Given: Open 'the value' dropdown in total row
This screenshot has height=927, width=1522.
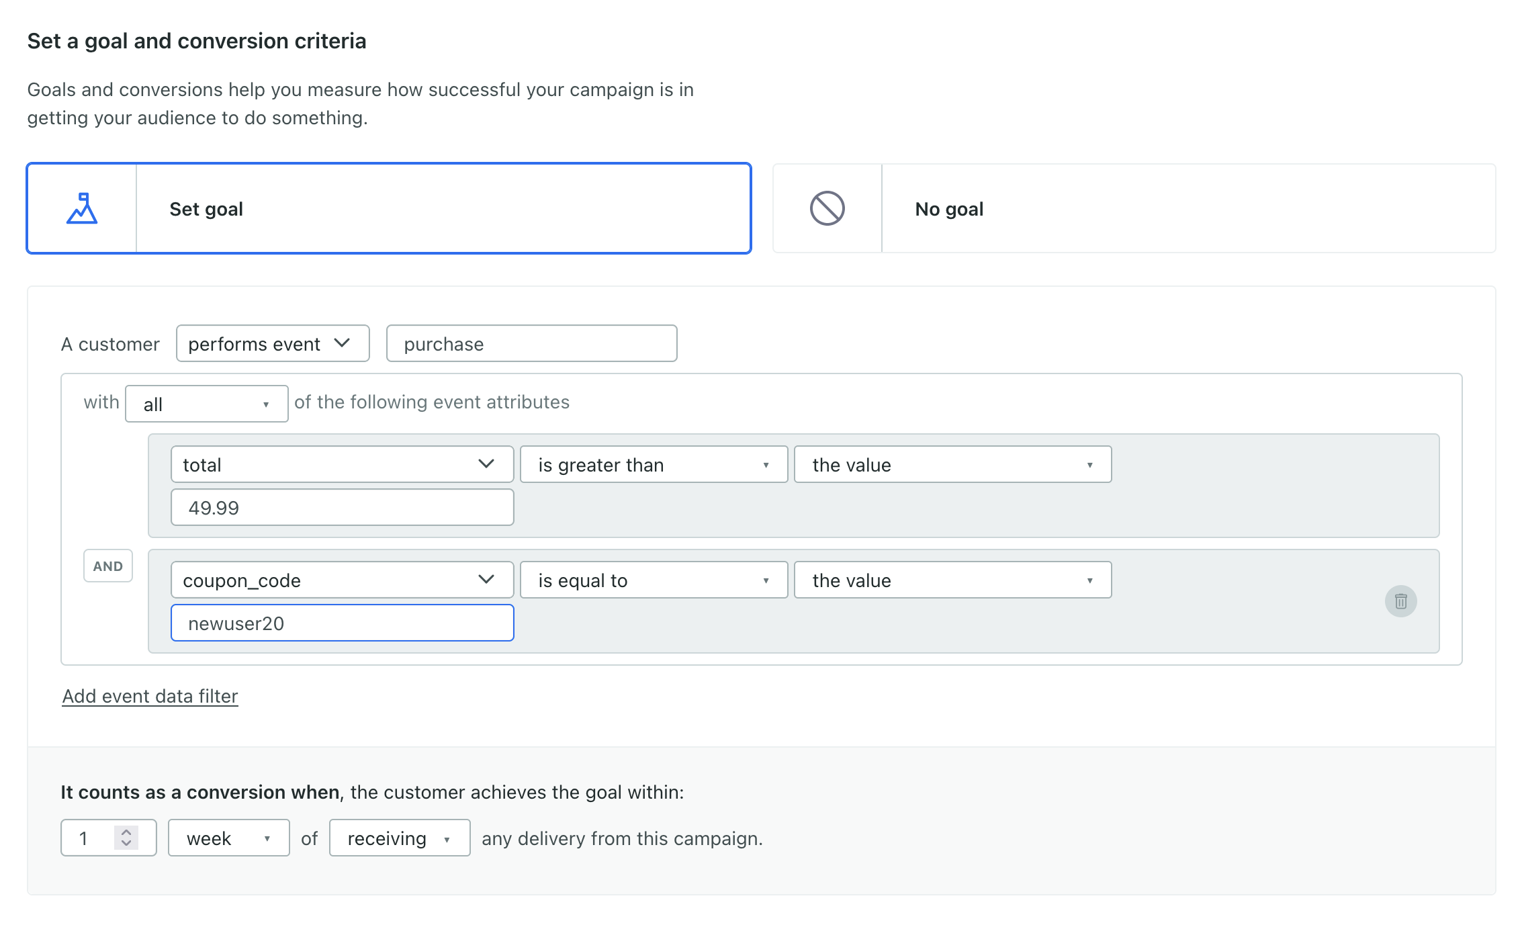Looking at the screenshot, I should (952, 465).
